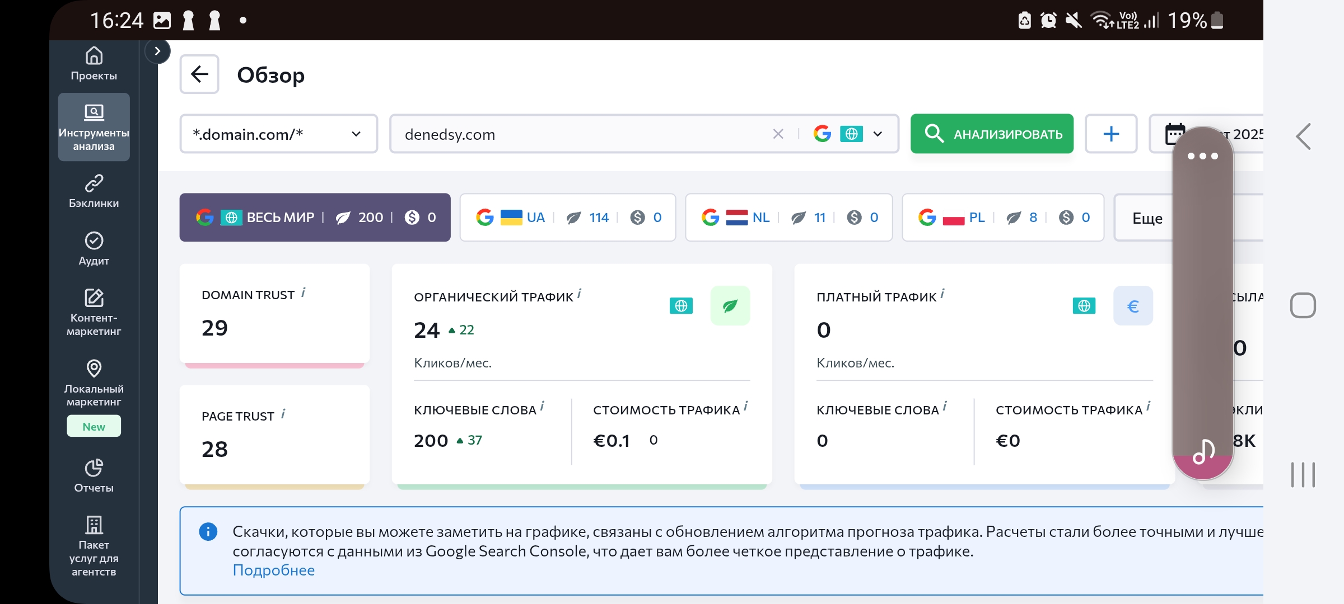Select the NL Google region tab
1344x604 pixels.
788,218
